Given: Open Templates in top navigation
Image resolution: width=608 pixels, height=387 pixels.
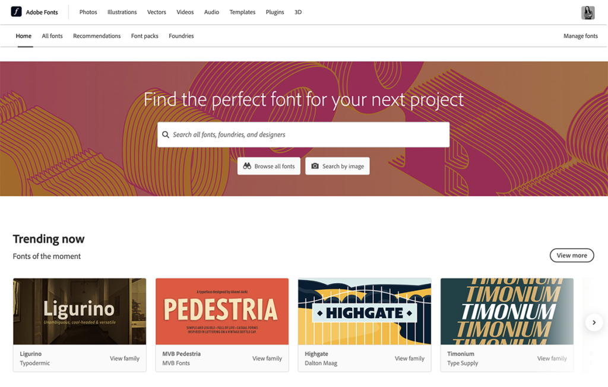Looking at the screenshot, I should point(242,12).
